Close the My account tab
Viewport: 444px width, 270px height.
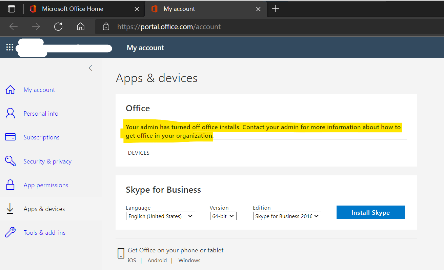258,9
